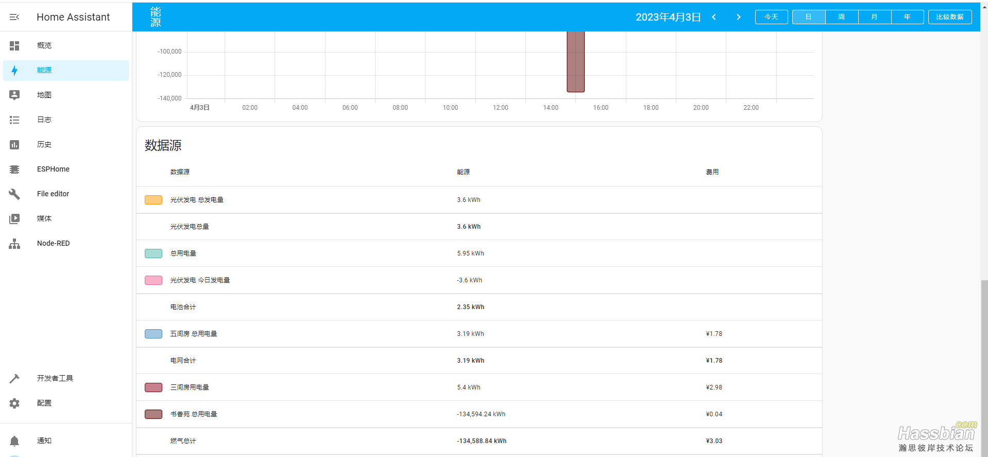Click orange swatch for 光伏发电 总发电量
Viewport: 988px width, 457px height.
point(154,200)
